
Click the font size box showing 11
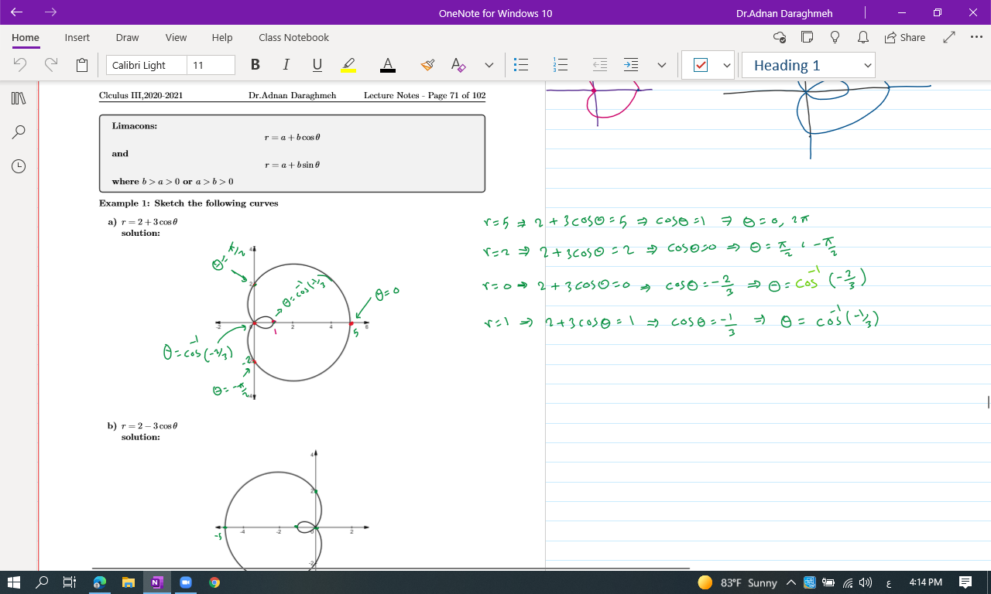coord(211,65)
